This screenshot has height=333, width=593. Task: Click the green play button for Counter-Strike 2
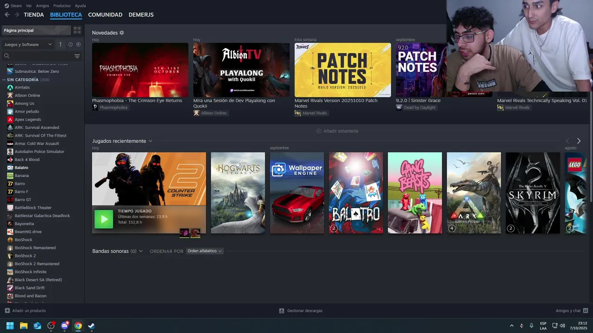click(x=104, y=219)
